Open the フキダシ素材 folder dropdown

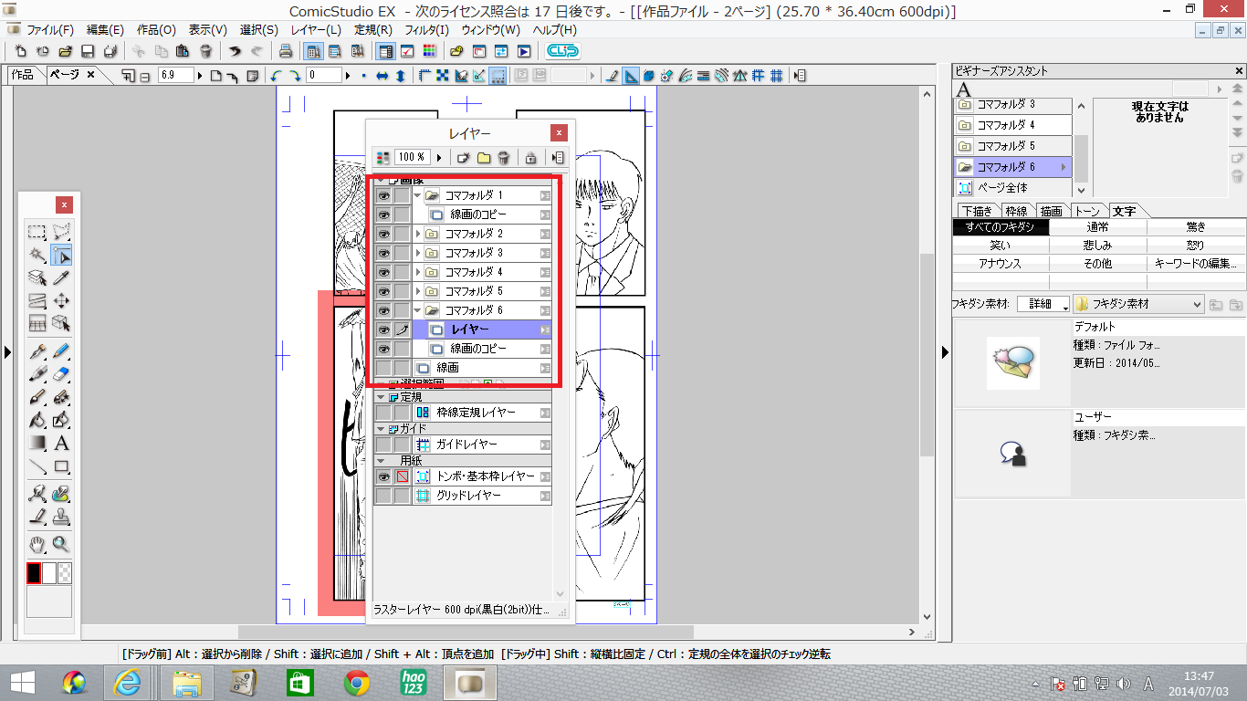pyautogui.click(x=1137, y=304)
